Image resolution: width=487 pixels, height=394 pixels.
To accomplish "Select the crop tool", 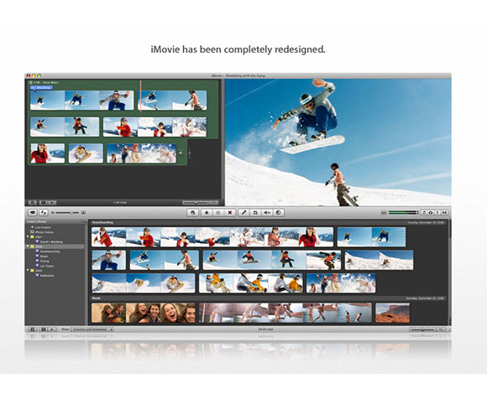I will (x=255, y=213).
